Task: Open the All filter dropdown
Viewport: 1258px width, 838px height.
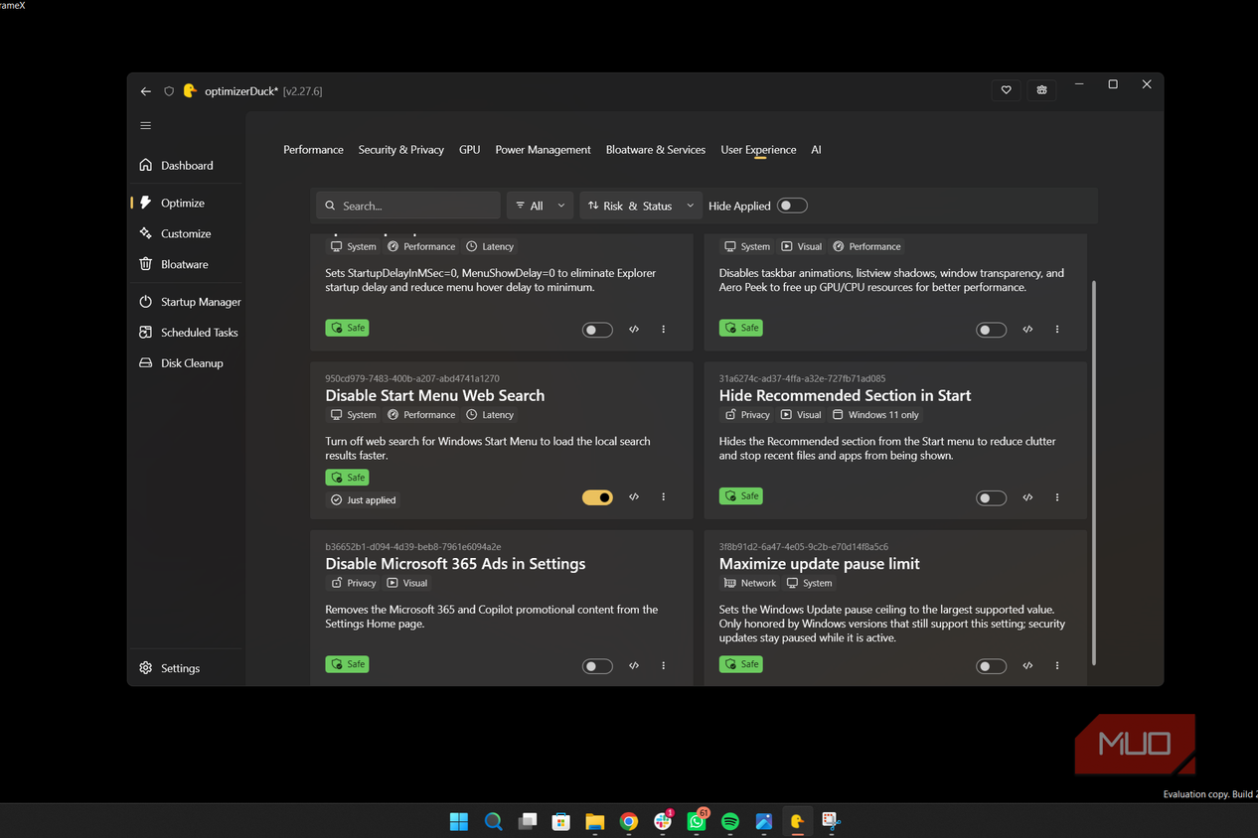Action: [x=540, y=206]
